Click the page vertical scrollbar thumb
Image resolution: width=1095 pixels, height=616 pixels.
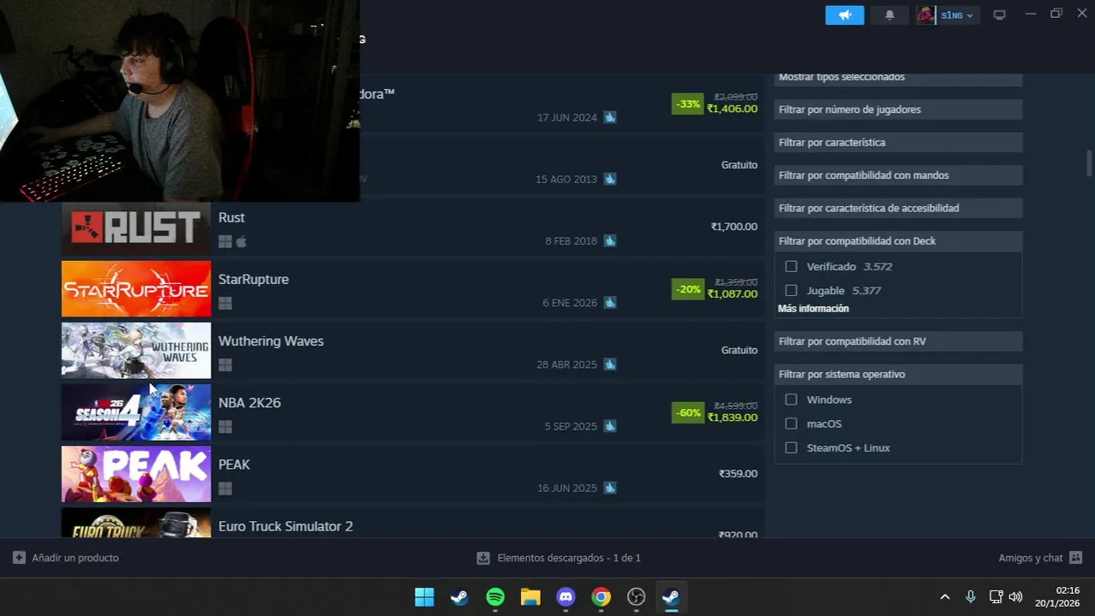coord(1089,163)
